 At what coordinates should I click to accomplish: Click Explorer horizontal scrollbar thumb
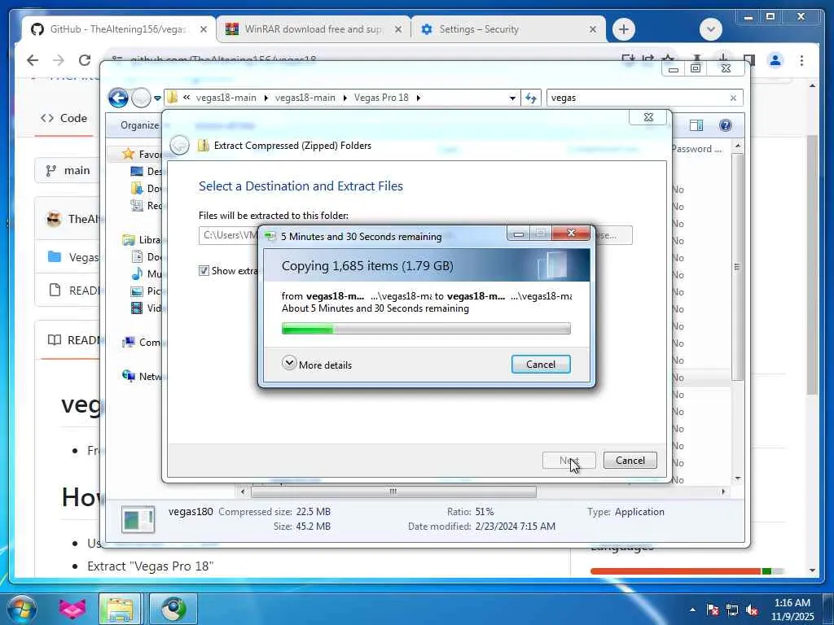pyautogui.click(x=393, y=492)
